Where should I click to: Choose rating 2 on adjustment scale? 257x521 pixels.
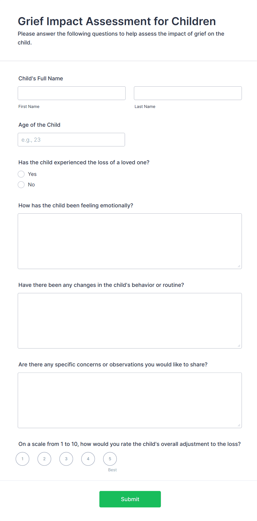pos(44,459)
